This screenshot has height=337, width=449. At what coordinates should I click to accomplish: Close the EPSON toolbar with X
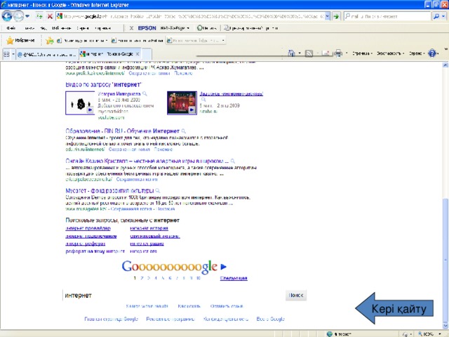click(x=131, y=28)
